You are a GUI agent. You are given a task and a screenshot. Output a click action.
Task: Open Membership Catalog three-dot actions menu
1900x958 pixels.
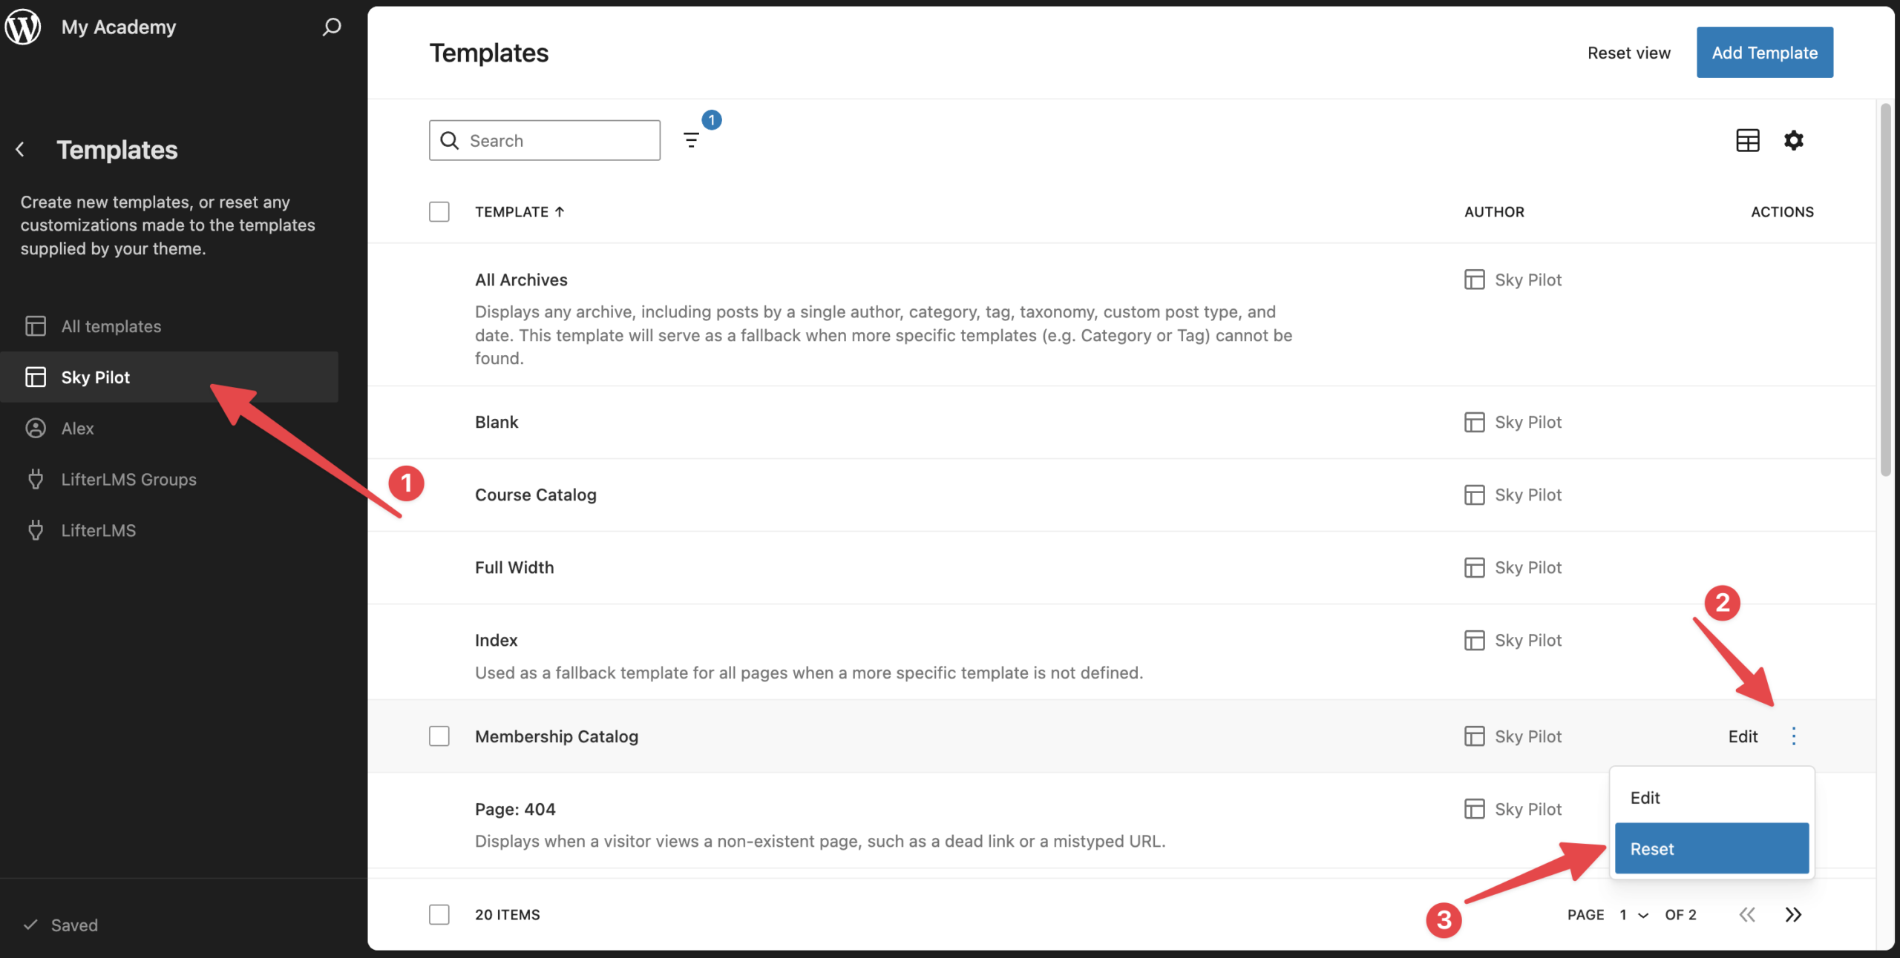click(1793, 736)
